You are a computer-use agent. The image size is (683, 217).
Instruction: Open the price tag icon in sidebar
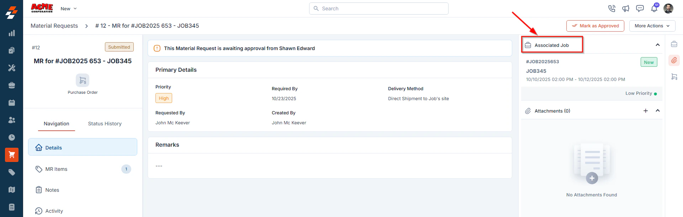[12, 172]
